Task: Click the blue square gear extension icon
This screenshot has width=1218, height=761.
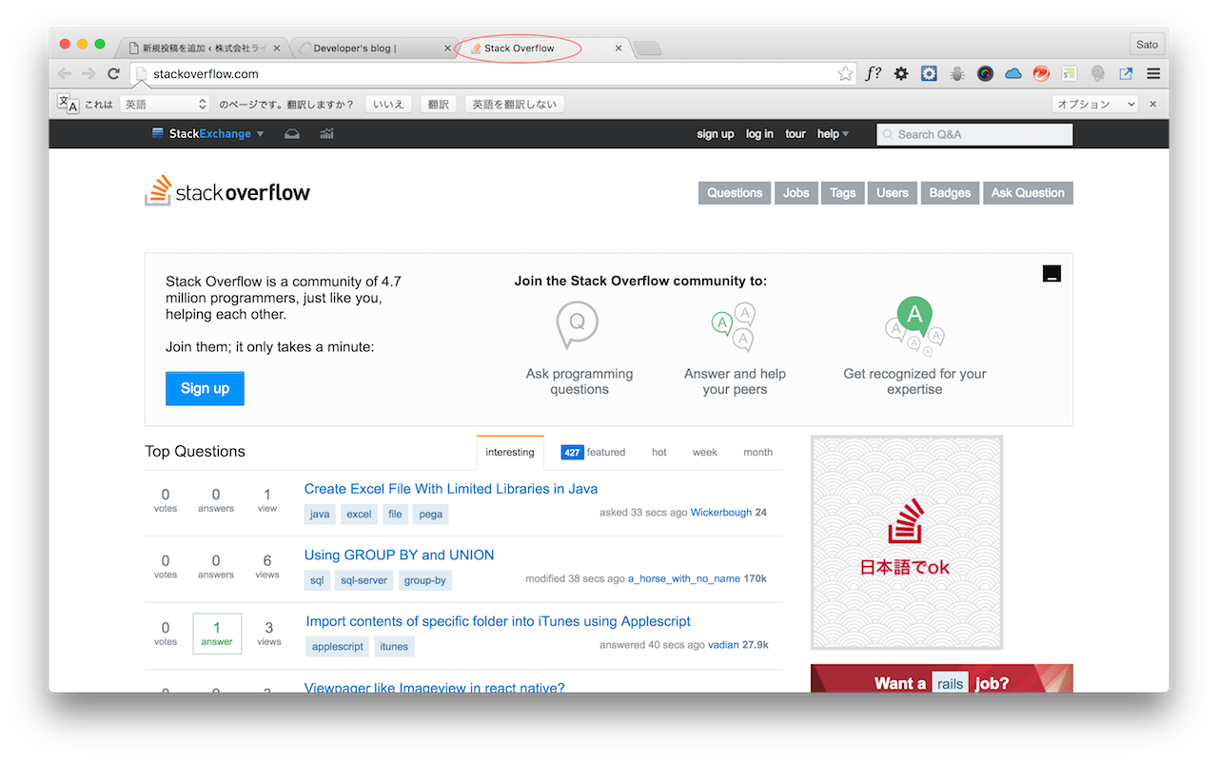Action: [930, 73]
